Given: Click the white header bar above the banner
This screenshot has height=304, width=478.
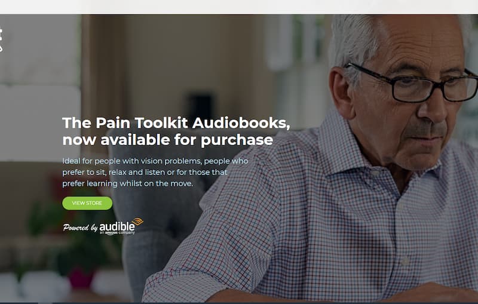Looking at the screenshot, I should pyautogui.click(x=239, y=7).
